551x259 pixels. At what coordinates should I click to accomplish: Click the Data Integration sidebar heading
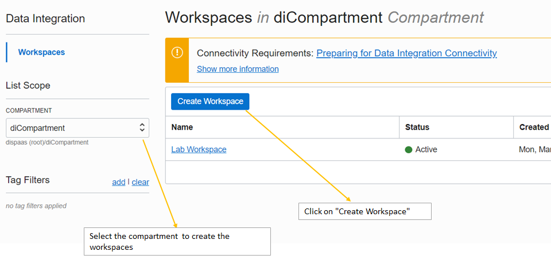pyautogui.click(x=45, y=18)
